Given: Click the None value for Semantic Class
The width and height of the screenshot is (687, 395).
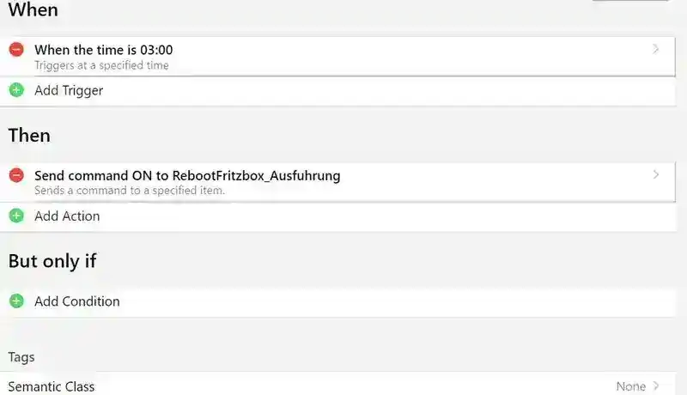Looking at the screenshot, I should [x=631, y=386].
